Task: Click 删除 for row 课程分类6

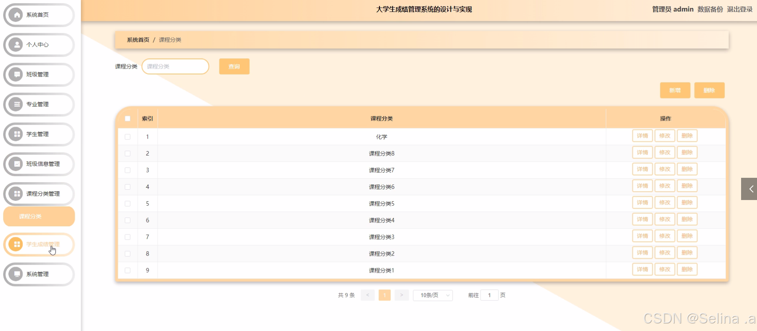Action: click(x=687, y=186)
